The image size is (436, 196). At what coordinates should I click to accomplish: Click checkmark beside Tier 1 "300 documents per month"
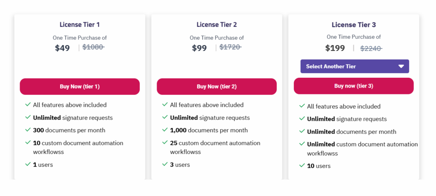point(28,130)
